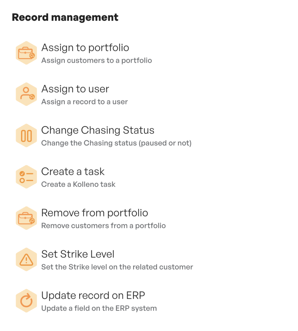The image size is (298, 331).
Task: Click the warning triangle icon for Set Strike Level
Action: [26, 260]
